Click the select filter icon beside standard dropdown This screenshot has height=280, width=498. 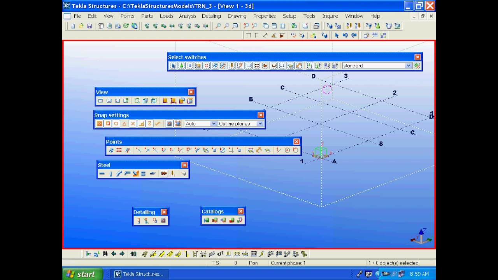417,66
